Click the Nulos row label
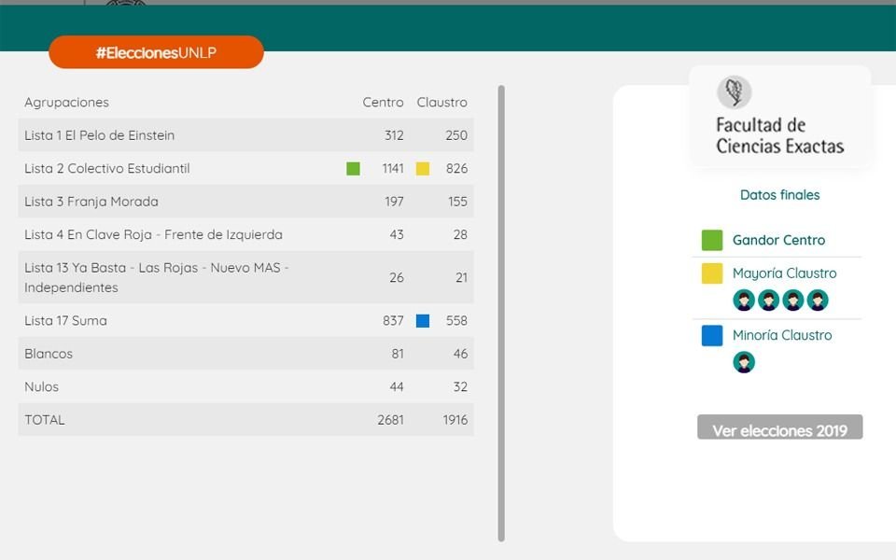 pyautogui.click(x=41, y=386)
